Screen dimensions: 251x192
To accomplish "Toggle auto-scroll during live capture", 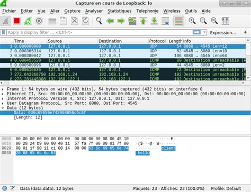I will click(x=165, y=21).
